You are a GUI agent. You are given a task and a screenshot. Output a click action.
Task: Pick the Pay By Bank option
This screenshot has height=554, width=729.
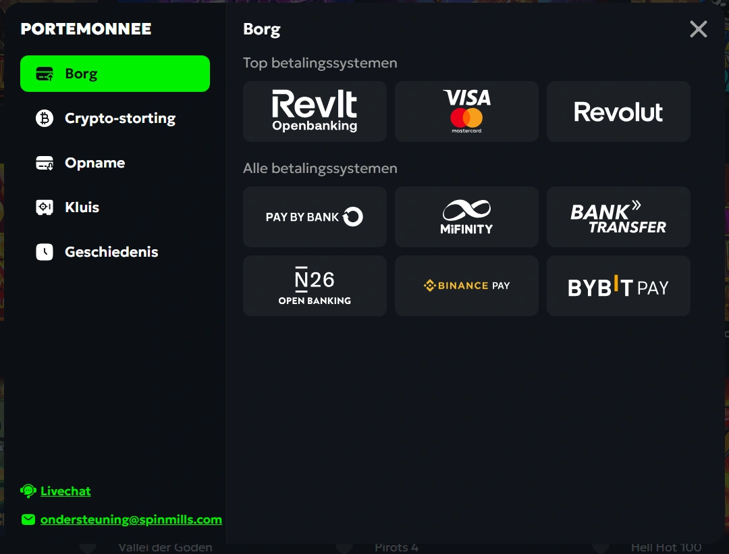(315, 217)
